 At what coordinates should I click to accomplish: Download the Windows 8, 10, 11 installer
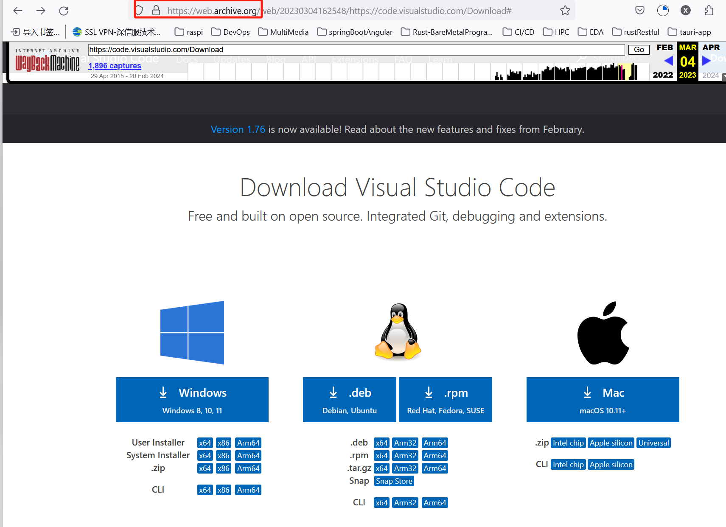click(x=192, y=400)
